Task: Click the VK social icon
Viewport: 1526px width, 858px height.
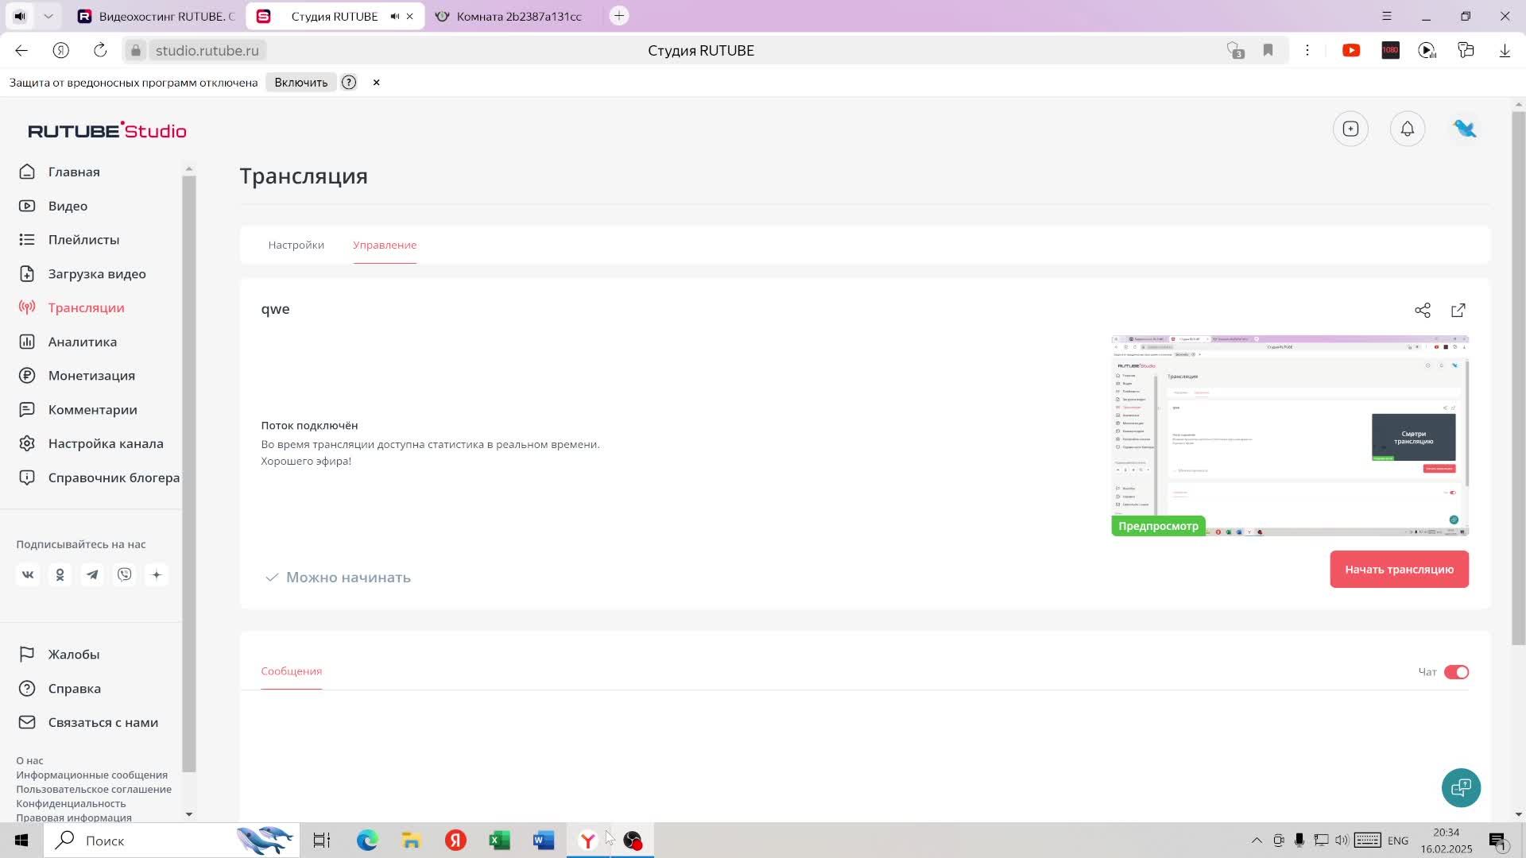Action: point(28,574)
